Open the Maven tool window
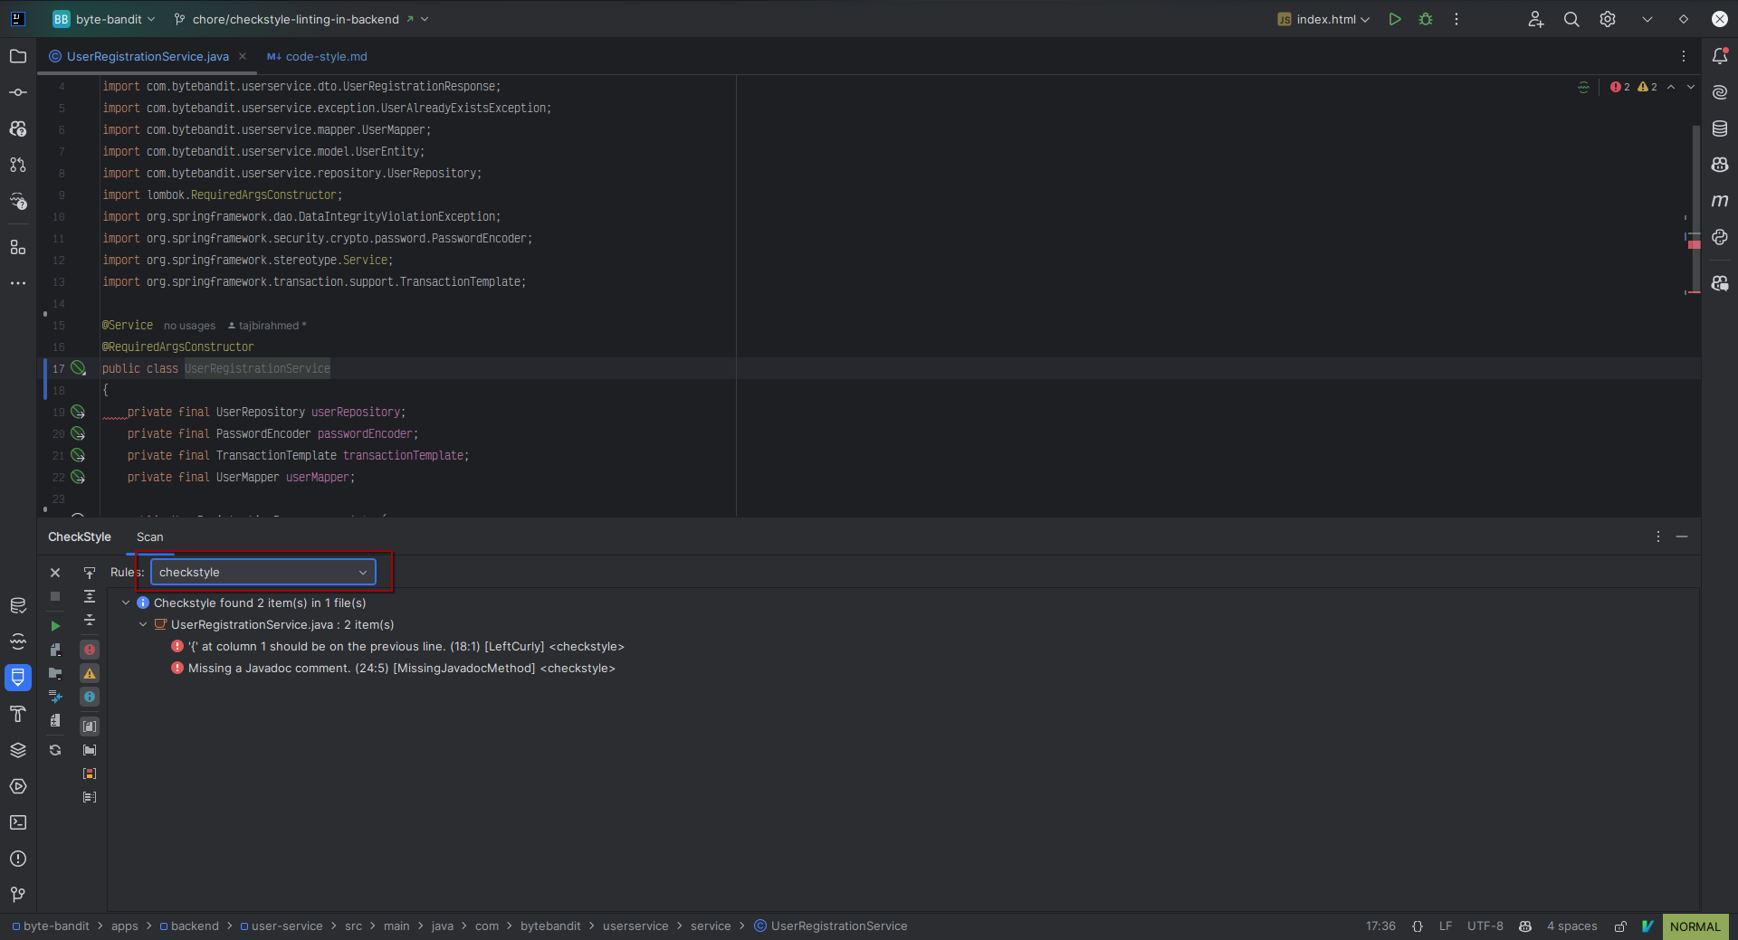This screenshot has height=940, width=1738. click(x=1720, y=201)
